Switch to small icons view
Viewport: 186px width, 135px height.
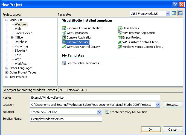click(180, 13)
